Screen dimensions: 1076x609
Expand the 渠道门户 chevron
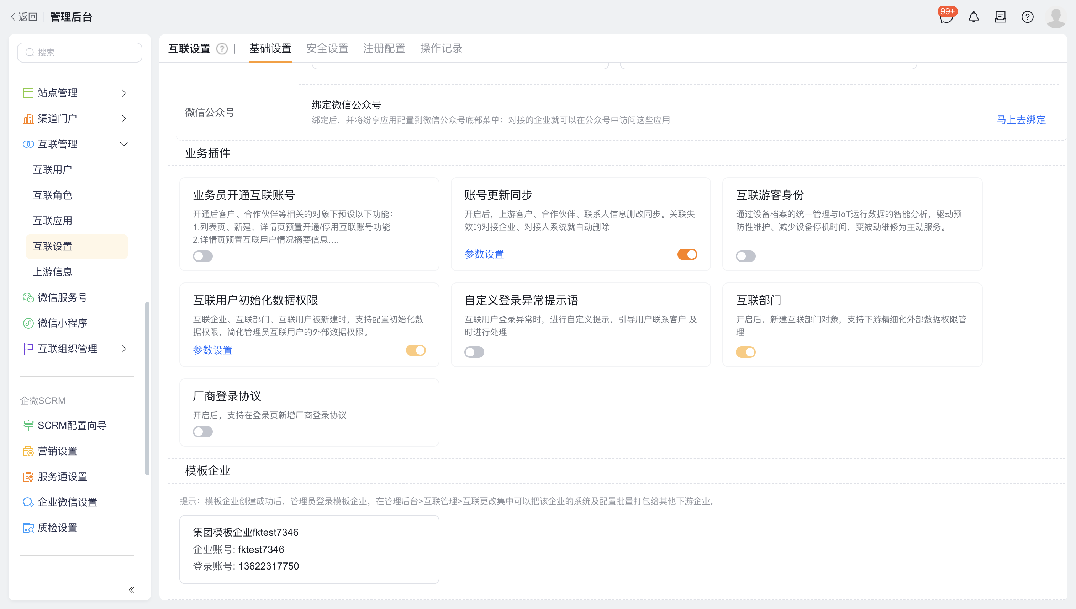123,118
